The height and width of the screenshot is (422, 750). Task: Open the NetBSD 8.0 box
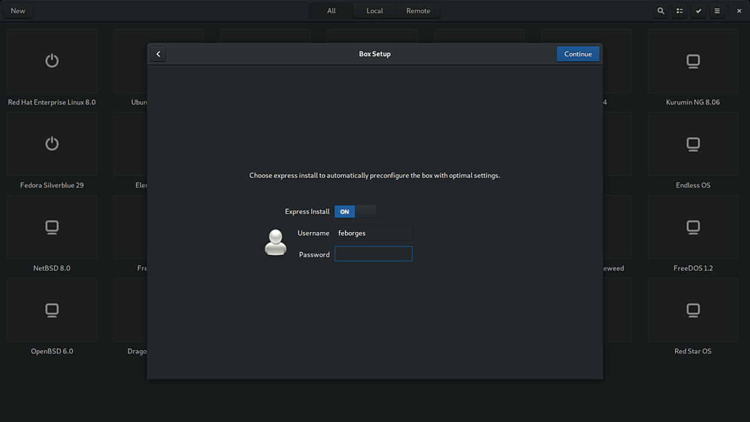(52, 227)
